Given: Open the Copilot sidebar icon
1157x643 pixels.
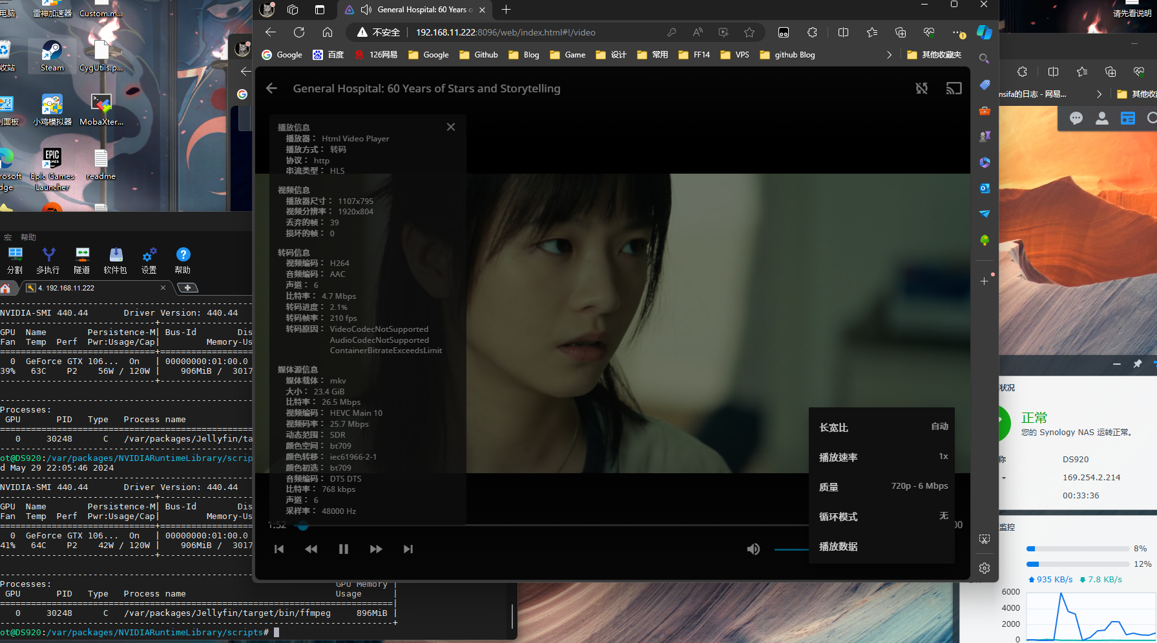Looking at the screenshot, I should [984, 32].
